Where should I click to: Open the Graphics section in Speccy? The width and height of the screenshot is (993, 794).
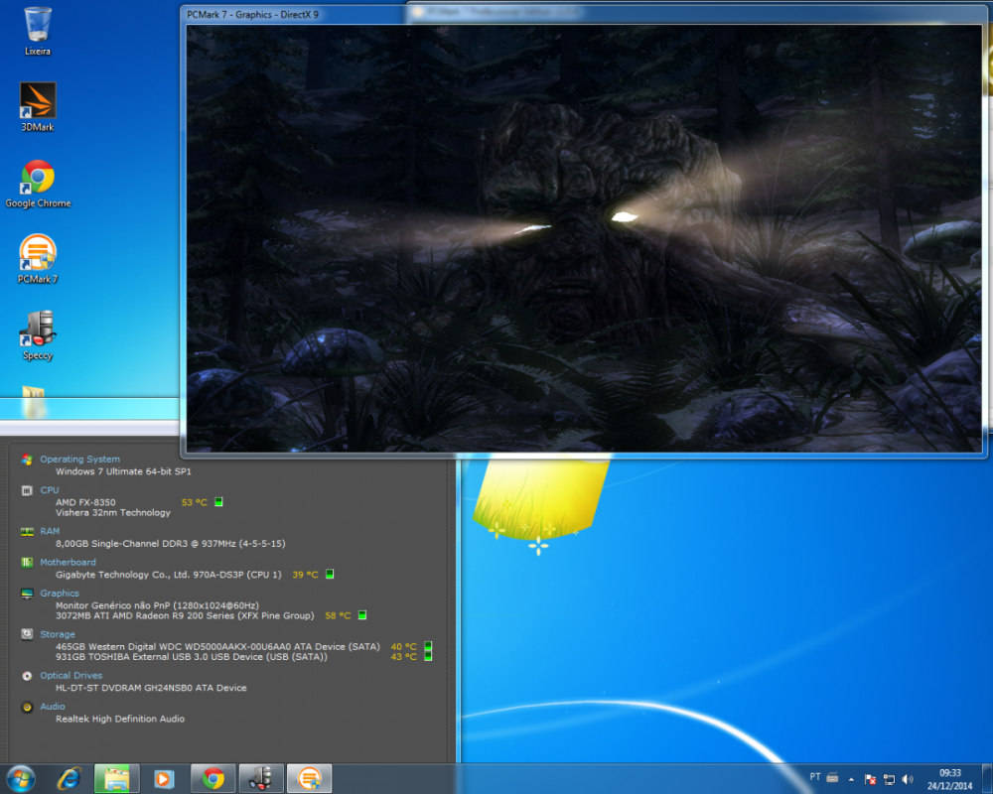(59, 594)
